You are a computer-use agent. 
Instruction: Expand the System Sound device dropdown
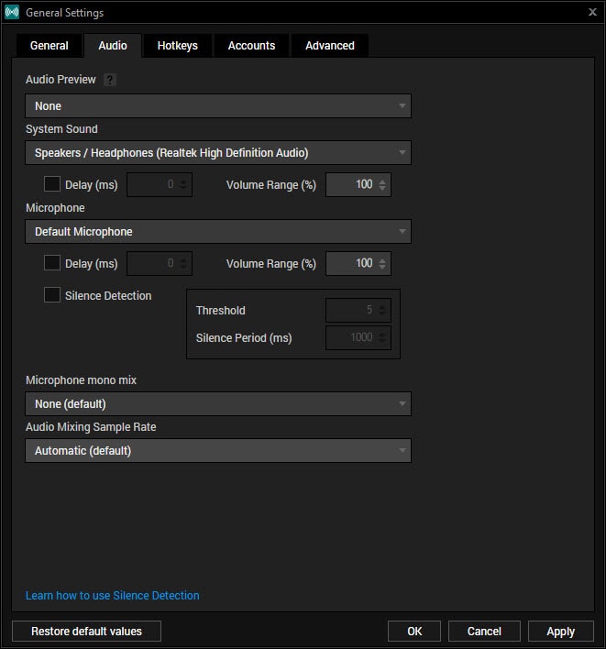pos(218,153)
